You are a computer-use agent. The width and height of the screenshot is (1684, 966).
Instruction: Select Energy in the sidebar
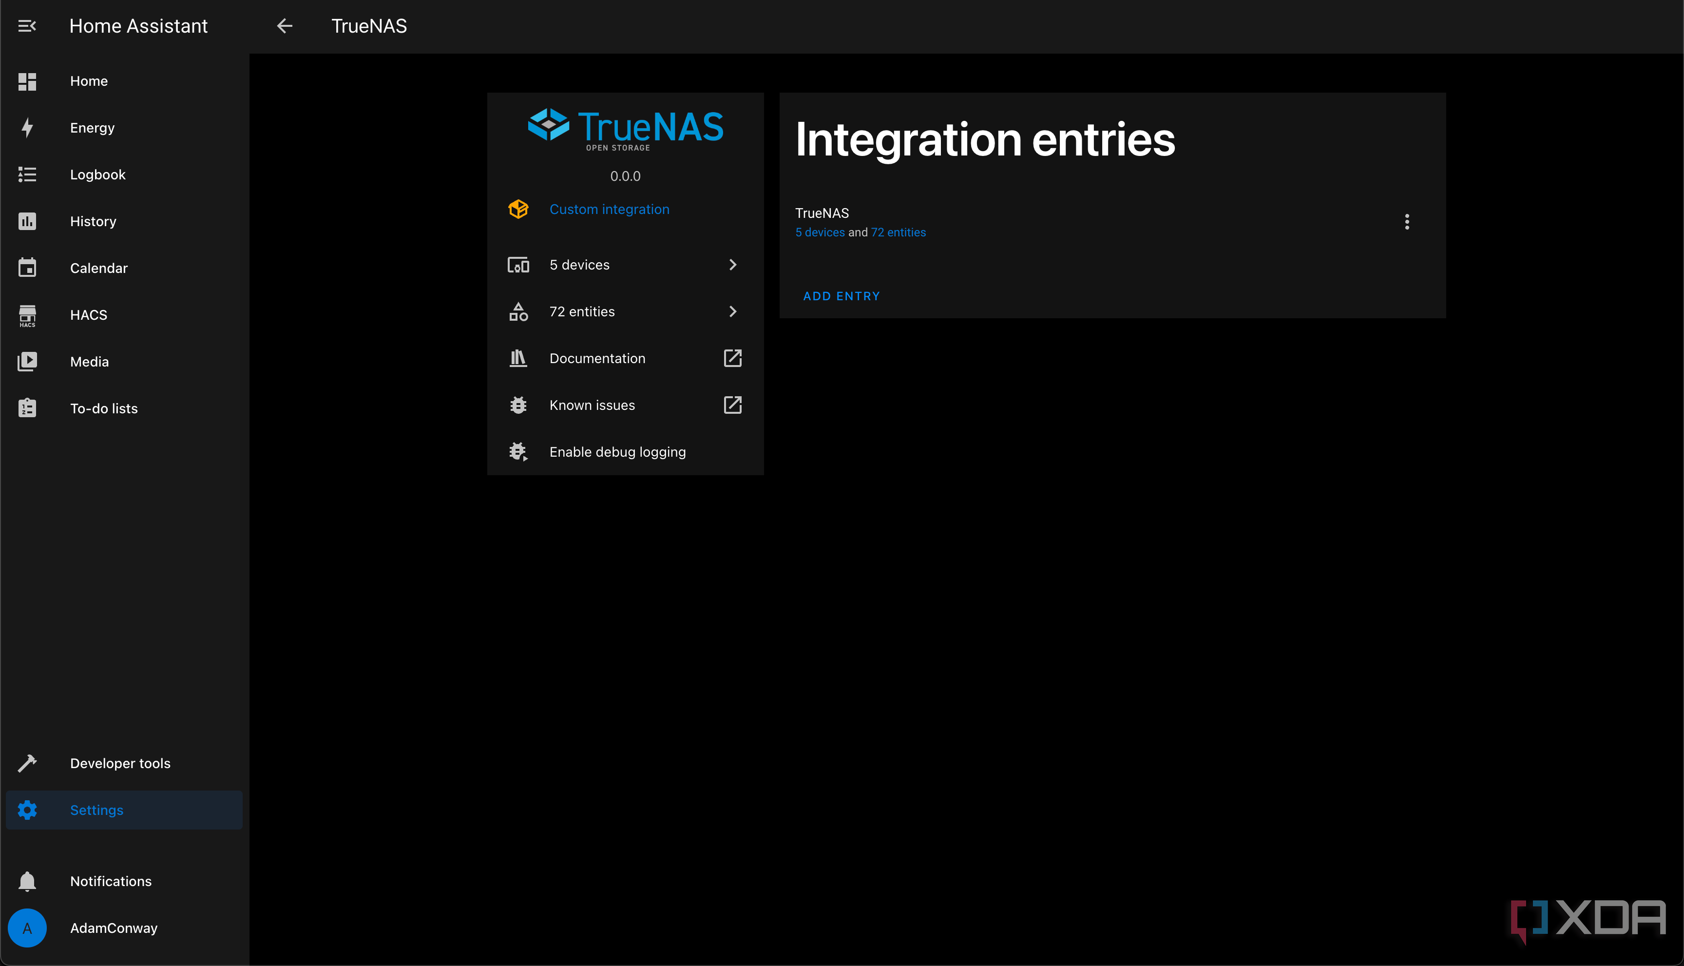125,127
